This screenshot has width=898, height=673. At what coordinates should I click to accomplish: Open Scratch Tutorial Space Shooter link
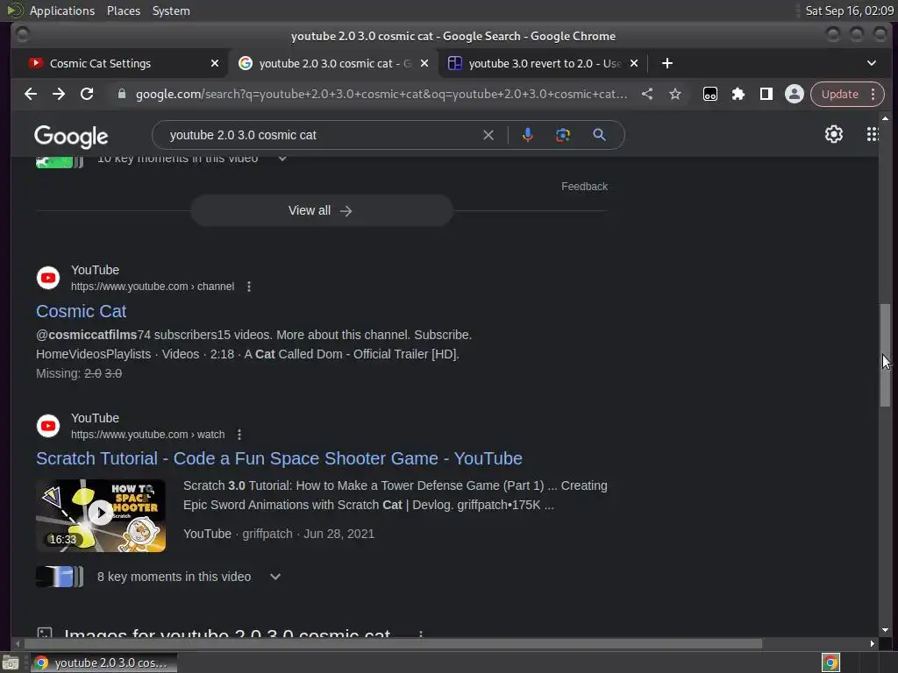(x=279, y=458)
